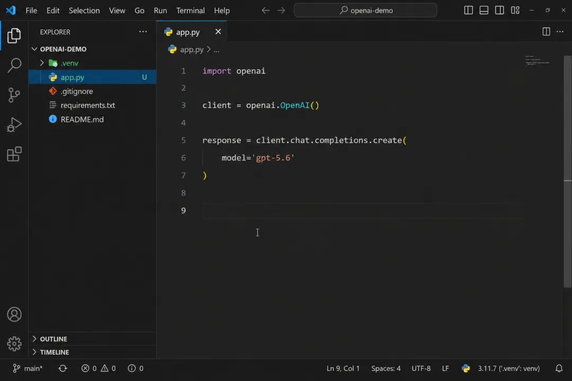The height and width of the screenshot is (381, 572).
Task: Click the Synchronize Changes icon in status bar
Action: point(62,368)
